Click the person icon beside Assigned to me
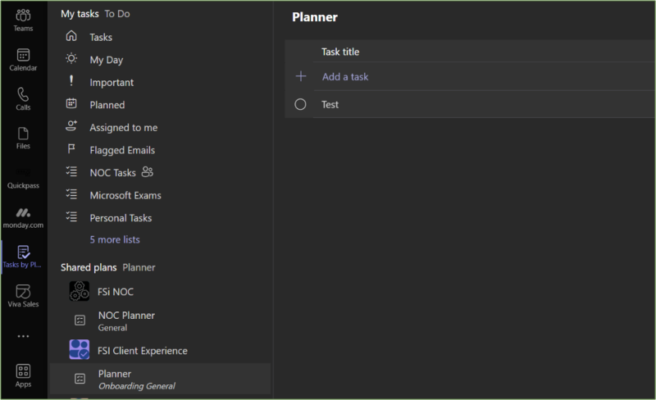Screen dimensions: 656x400 [x=71, y=126]
